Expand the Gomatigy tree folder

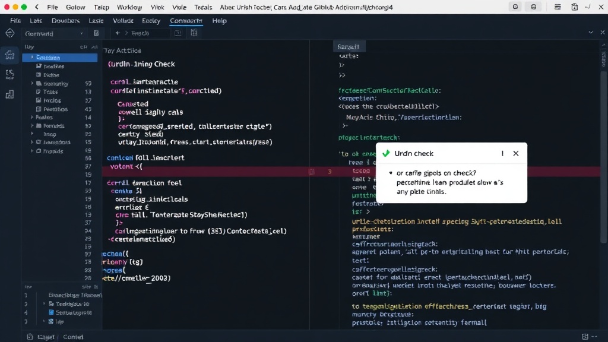[32, 83]
